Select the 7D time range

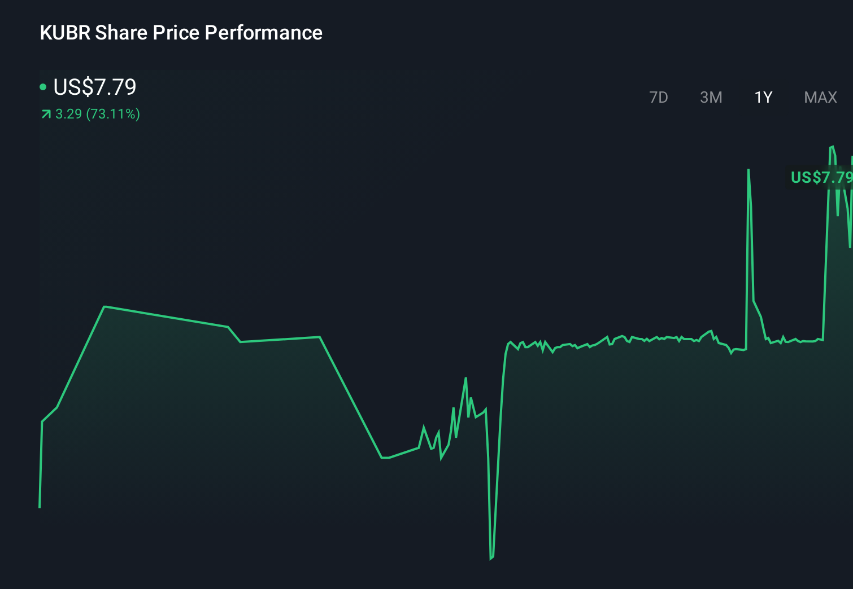[x=659, y=97]
